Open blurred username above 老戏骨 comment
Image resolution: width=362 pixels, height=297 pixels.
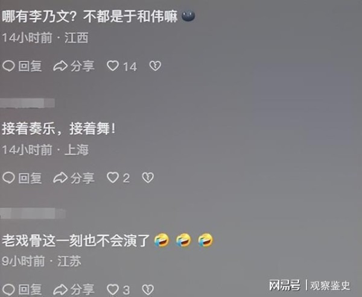point(33,213)
